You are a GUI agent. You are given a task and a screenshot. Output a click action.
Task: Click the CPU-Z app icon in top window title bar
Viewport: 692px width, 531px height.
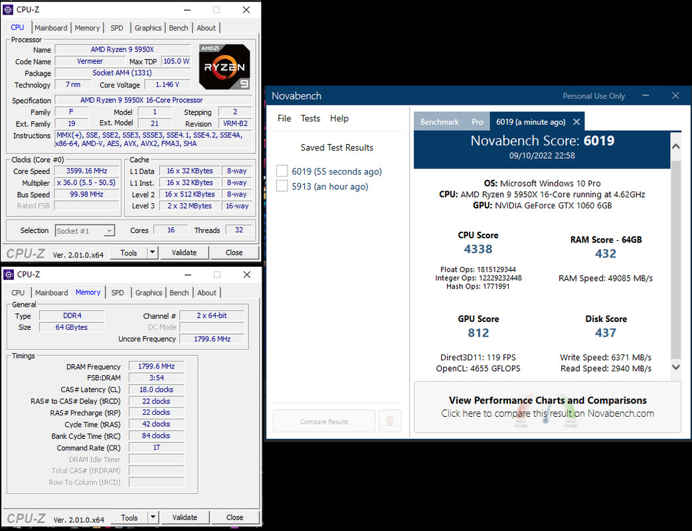tap(8, 9)
